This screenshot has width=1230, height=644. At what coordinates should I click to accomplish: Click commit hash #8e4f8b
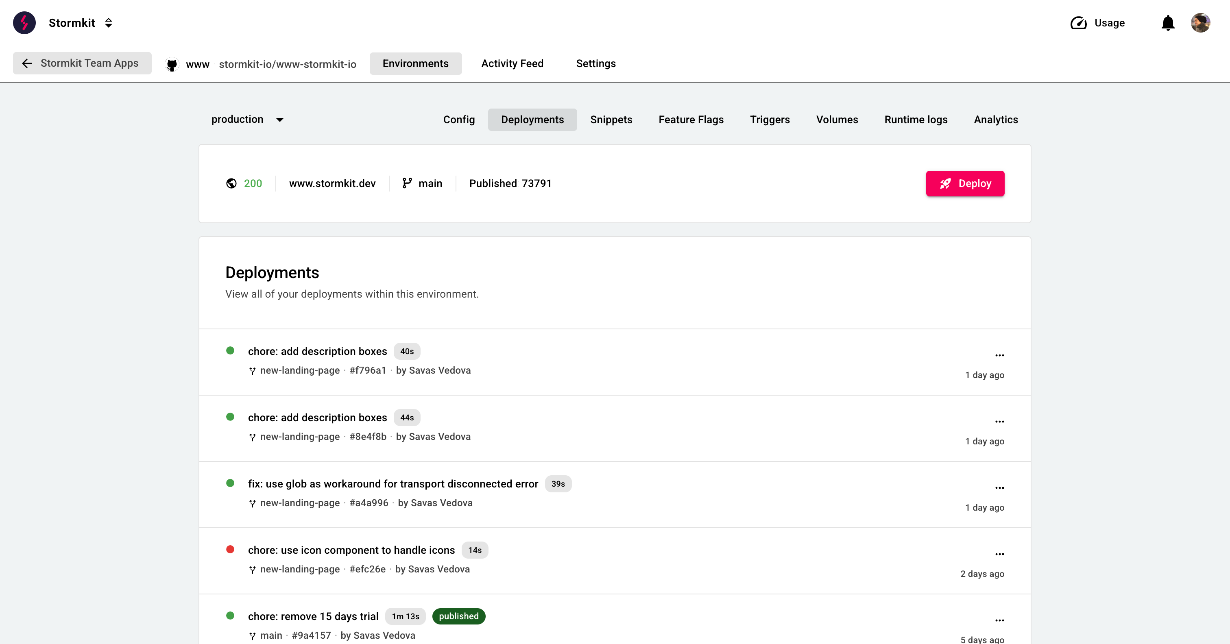(367, 436)
